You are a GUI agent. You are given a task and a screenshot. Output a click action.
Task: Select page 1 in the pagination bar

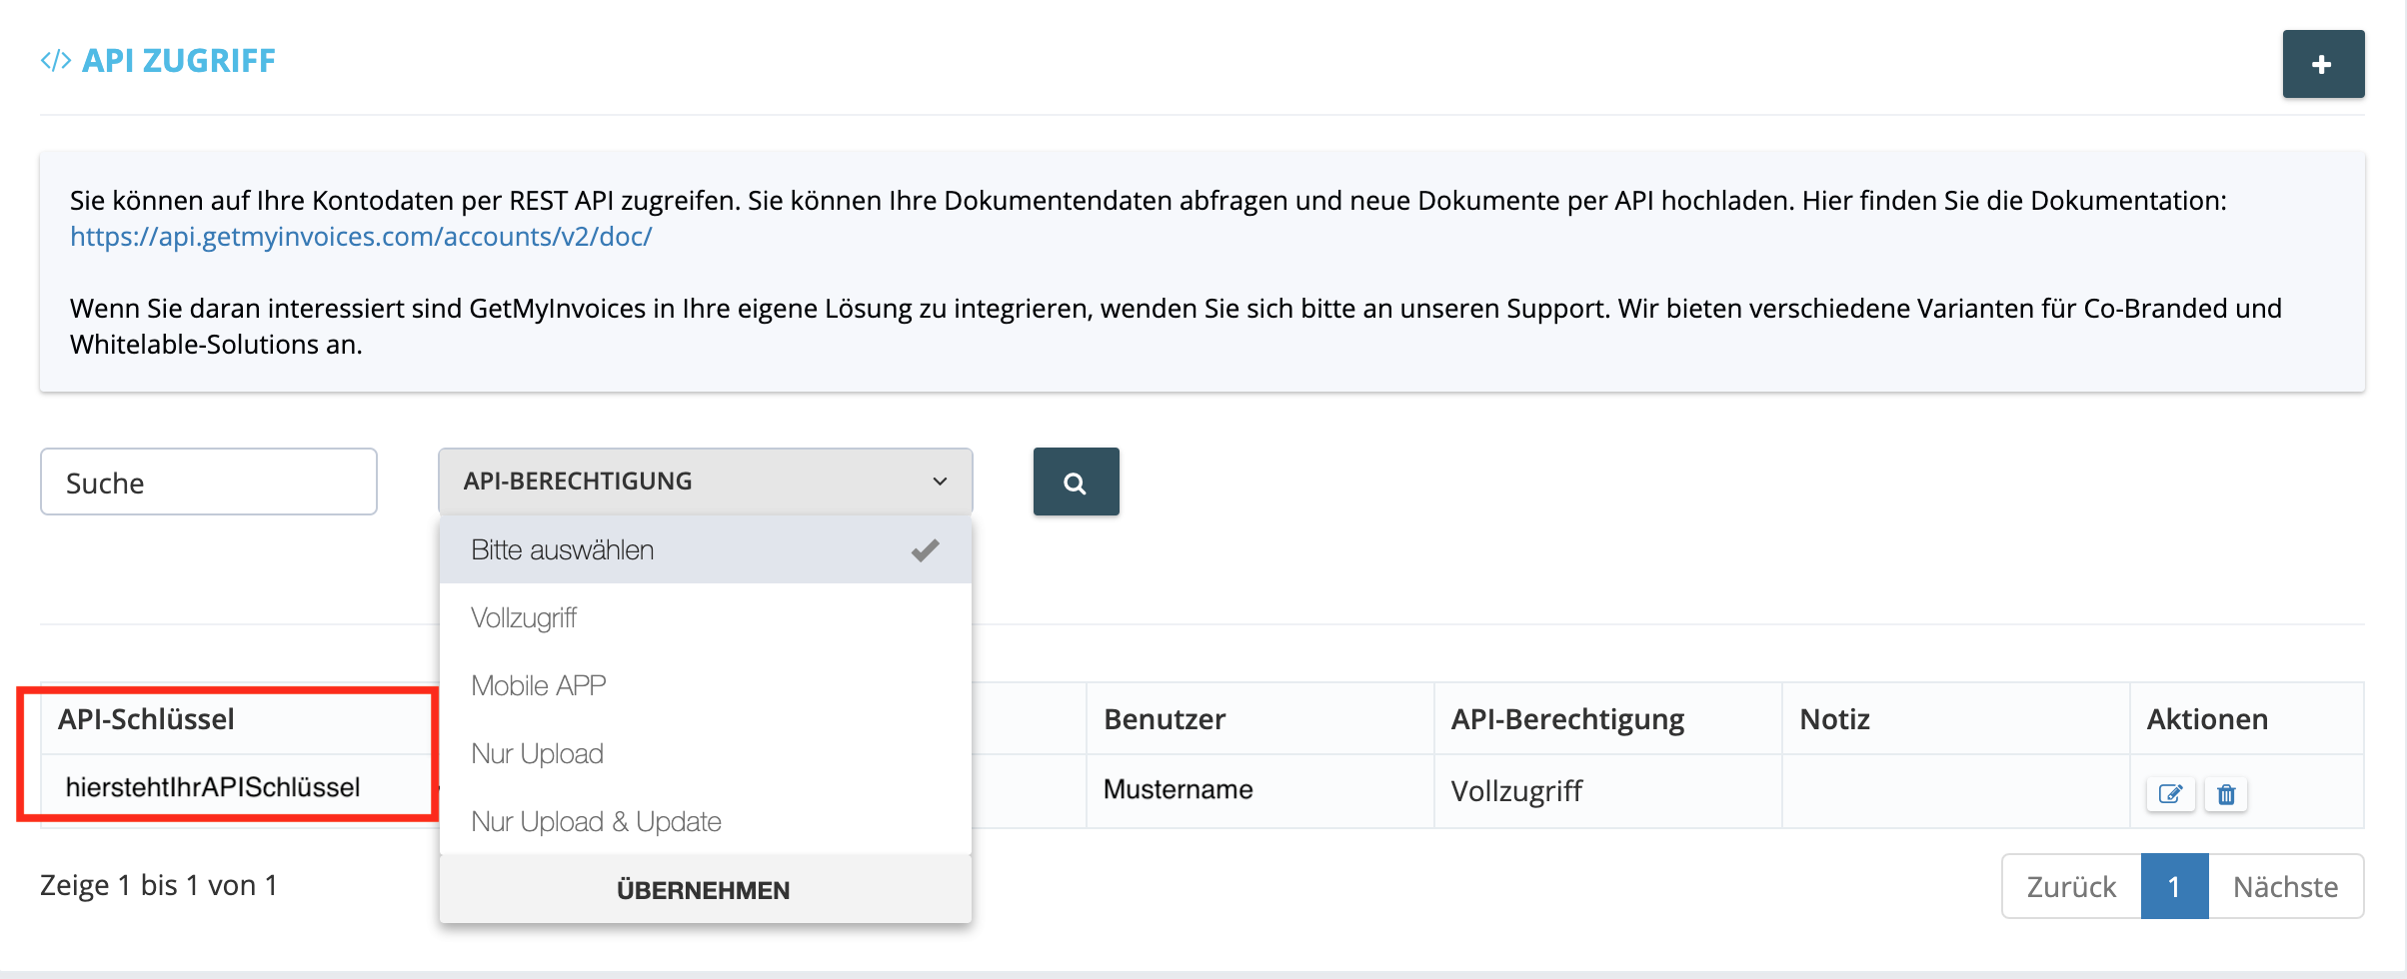coord(2174,885)
